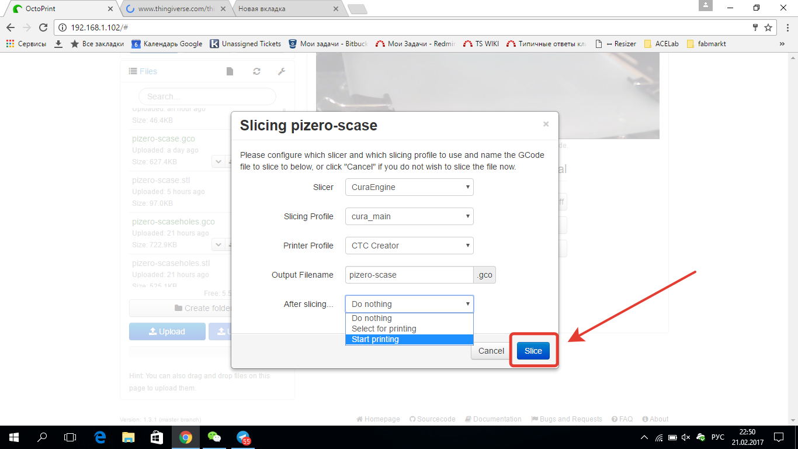The width and height of the screenshot is (798, 449).
Task: Open Windows Store from taskbar
Action: [156, 437]
